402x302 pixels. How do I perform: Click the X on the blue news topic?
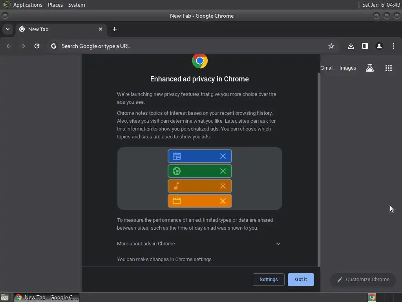pyautogui.click(x=223, y=156)
